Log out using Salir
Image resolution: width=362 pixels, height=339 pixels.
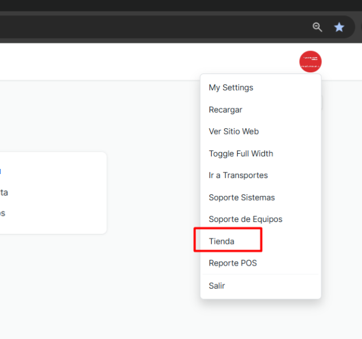(x=217, y=286)
